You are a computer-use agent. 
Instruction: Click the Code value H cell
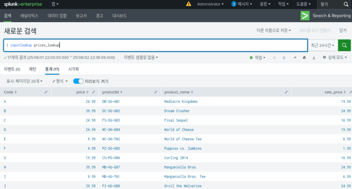pos(5,167)
